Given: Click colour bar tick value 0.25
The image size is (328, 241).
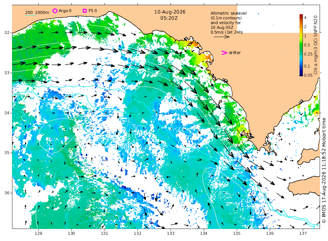Looking at the screenshot, I should pyautogui.click(x=308, y=54).
